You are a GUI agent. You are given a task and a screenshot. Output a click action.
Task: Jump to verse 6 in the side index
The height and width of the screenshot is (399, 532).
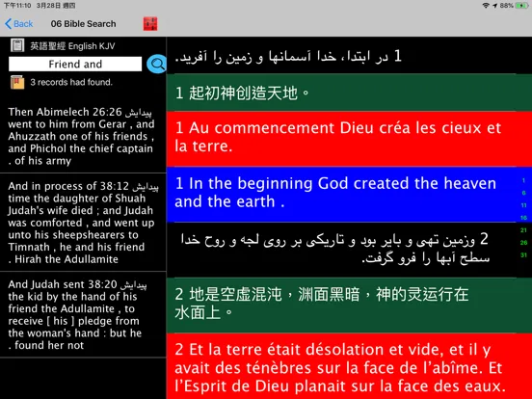click(x=523, y=193)
